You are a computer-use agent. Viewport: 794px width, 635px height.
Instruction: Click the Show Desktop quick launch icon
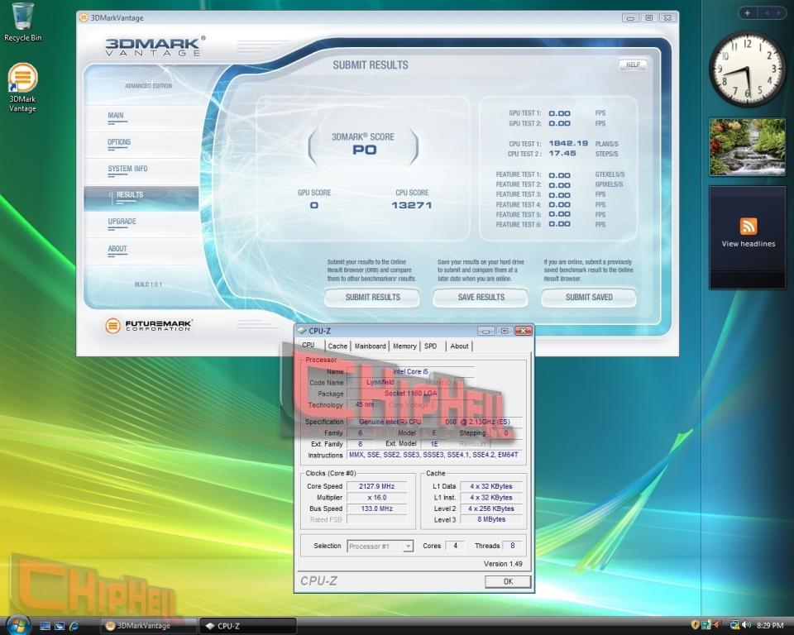point(45,626)
